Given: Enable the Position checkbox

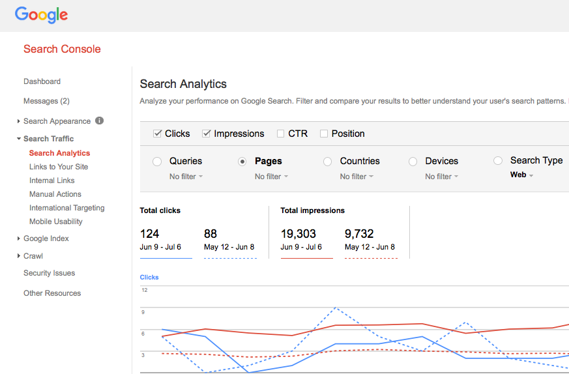Looking at the screenshot, I should [x=324, y=134].
